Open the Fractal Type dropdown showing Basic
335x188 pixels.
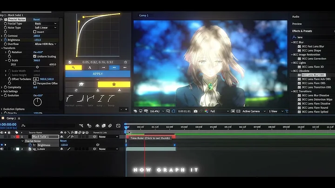(x=45, y=23)
